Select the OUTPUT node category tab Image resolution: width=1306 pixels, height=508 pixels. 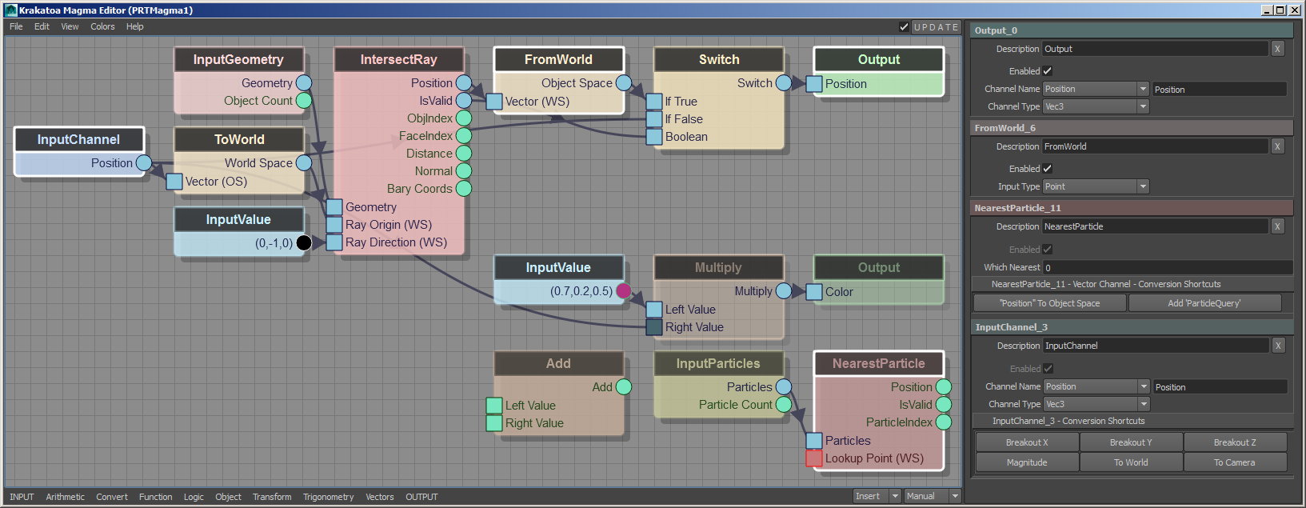421,497
